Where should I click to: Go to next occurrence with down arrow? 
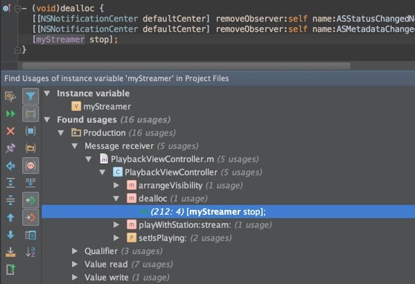tap(10, 235)
